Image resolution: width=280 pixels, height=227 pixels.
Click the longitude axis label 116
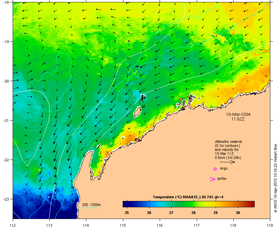[x=160, y=225]
